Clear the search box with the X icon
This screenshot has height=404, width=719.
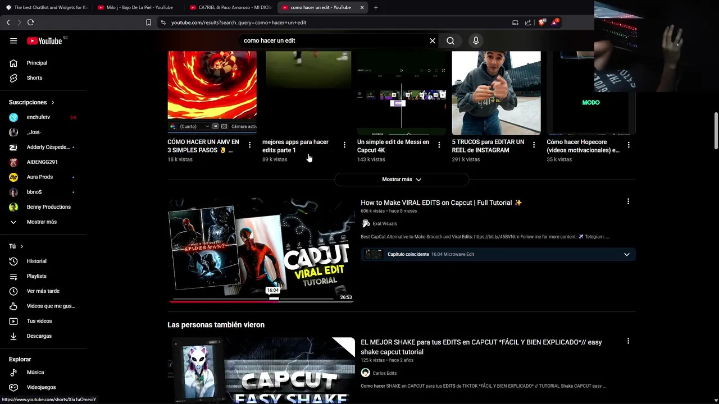tap(433, 40)
